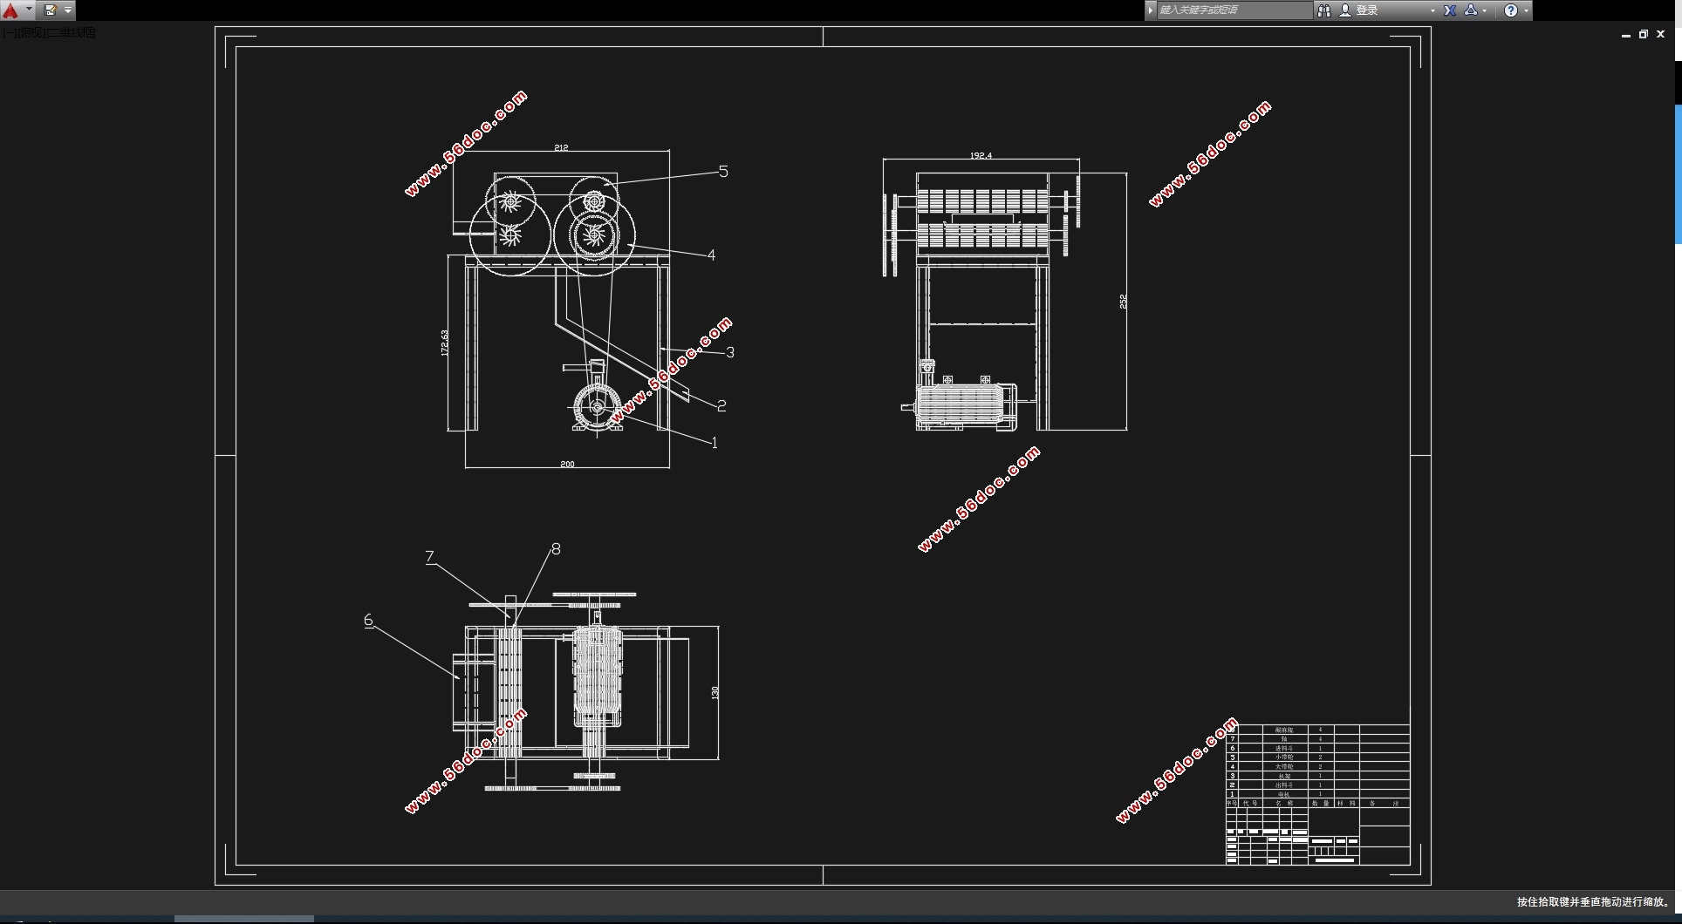This screenshot has width=1682, height=924.
Task: Select dimension text 200 below front view
Action: 567,464
